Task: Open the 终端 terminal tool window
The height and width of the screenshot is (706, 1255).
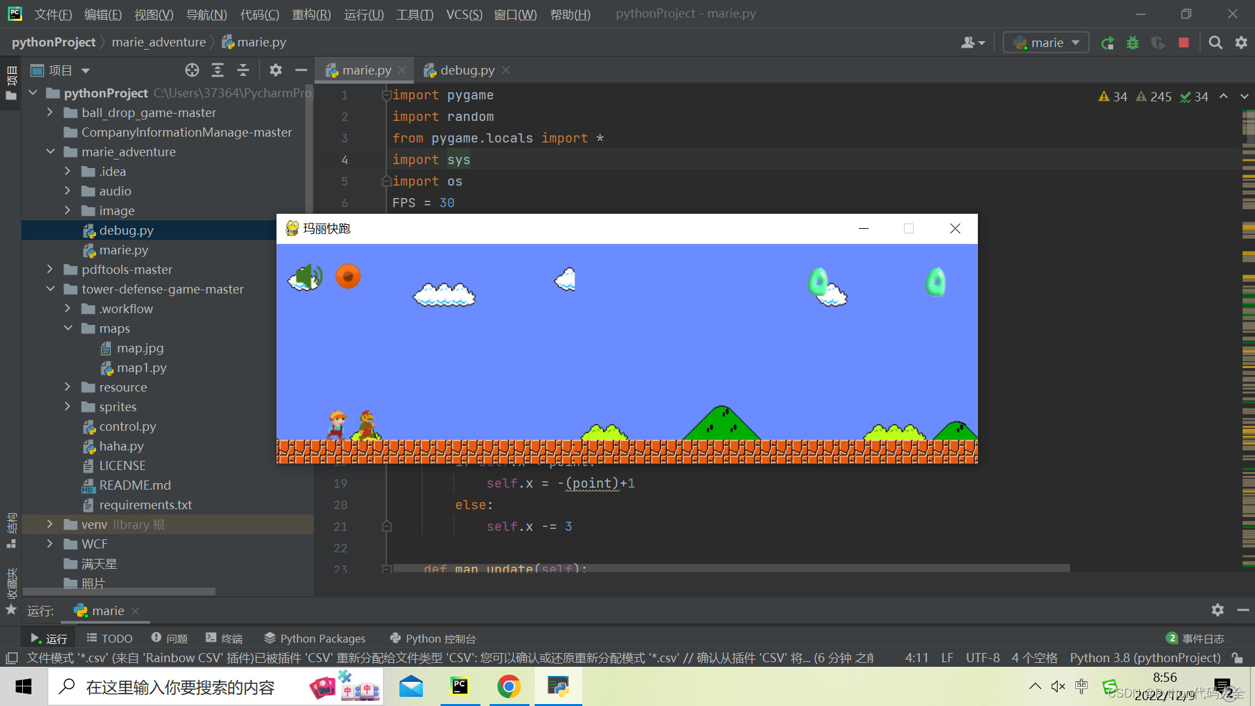Action: [224, 639]
